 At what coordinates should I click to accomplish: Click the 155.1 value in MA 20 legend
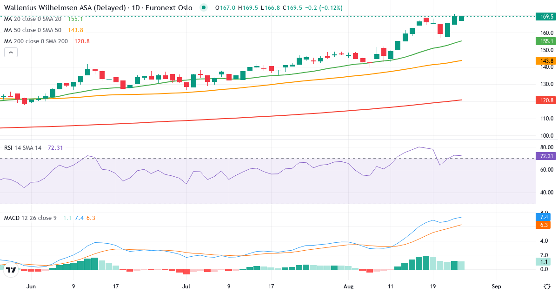[75, 19]
